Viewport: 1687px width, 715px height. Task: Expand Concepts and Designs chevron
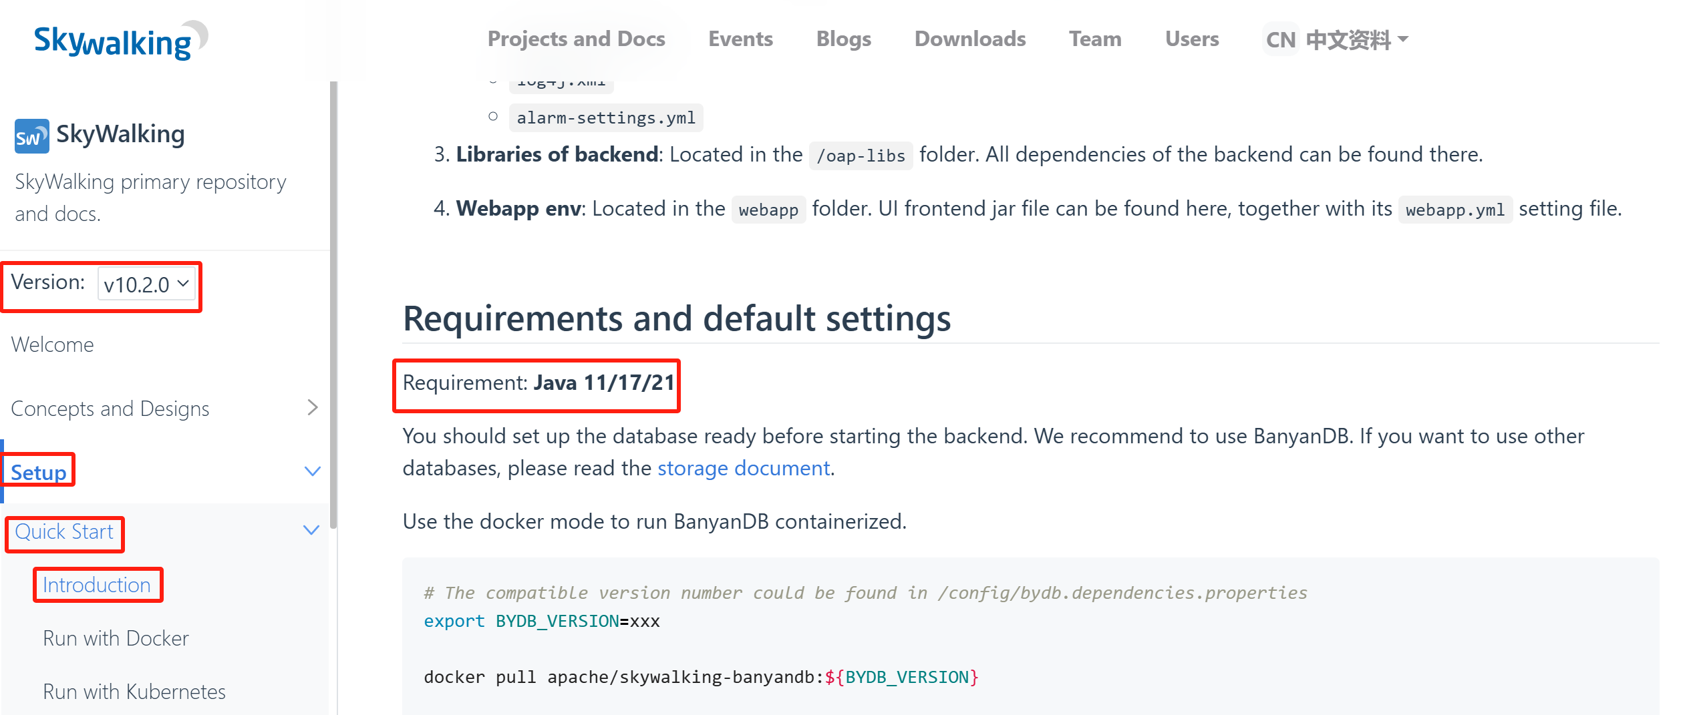point(312,407)
